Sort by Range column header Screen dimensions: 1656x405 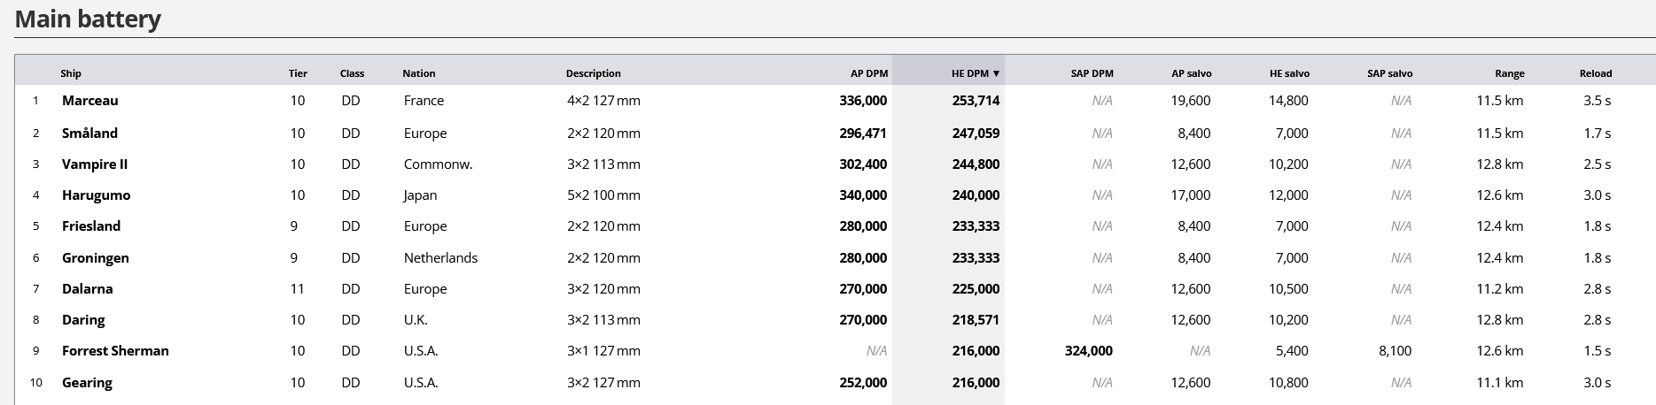click(1509, 73)
